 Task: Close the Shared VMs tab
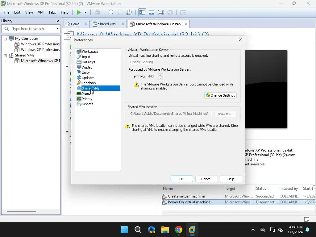(123, 24)
